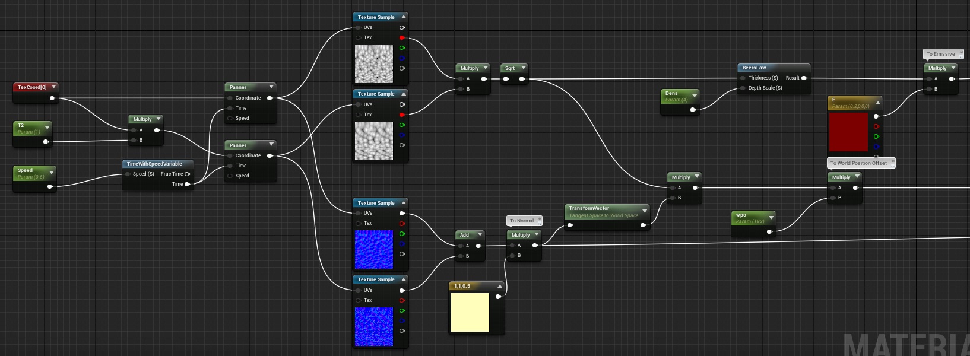This screenshot has height=356, width=970.
Task: Click B input of Multiply under To Emissive
Action: [x=929, y=89]
